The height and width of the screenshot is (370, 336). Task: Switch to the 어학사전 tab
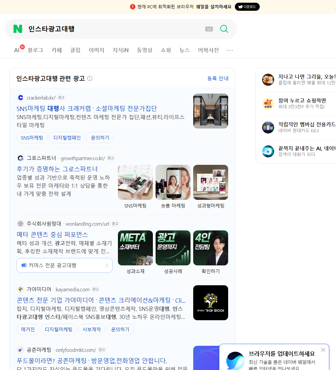coord(208,50)
